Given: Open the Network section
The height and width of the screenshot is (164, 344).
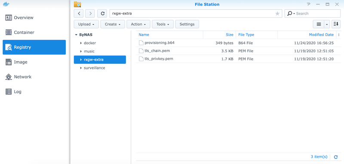Looking at the screenshot, I should tap(34, 77).
